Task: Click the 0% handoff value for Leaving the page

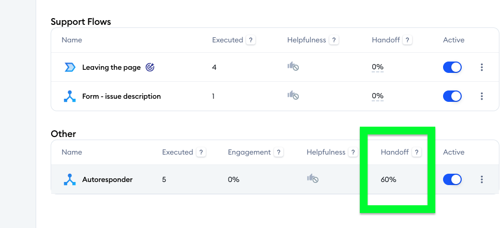Action: [377, 67]
